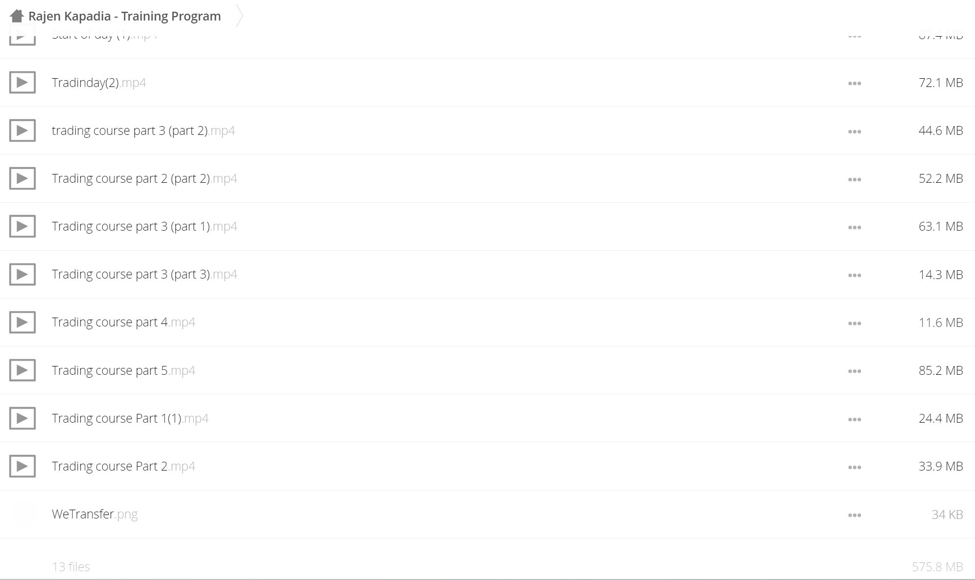Image resolution: width=975 pixels, height=580 pixels.
Task: Click the play icon for trading course part 3 (part 2).mp4
Action: click(22, 130)
